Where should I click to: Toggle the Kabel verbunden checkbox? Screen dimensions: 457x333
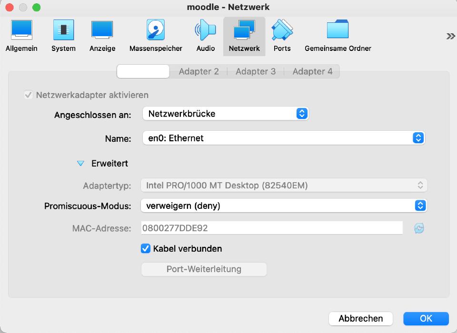coord(146,248)
